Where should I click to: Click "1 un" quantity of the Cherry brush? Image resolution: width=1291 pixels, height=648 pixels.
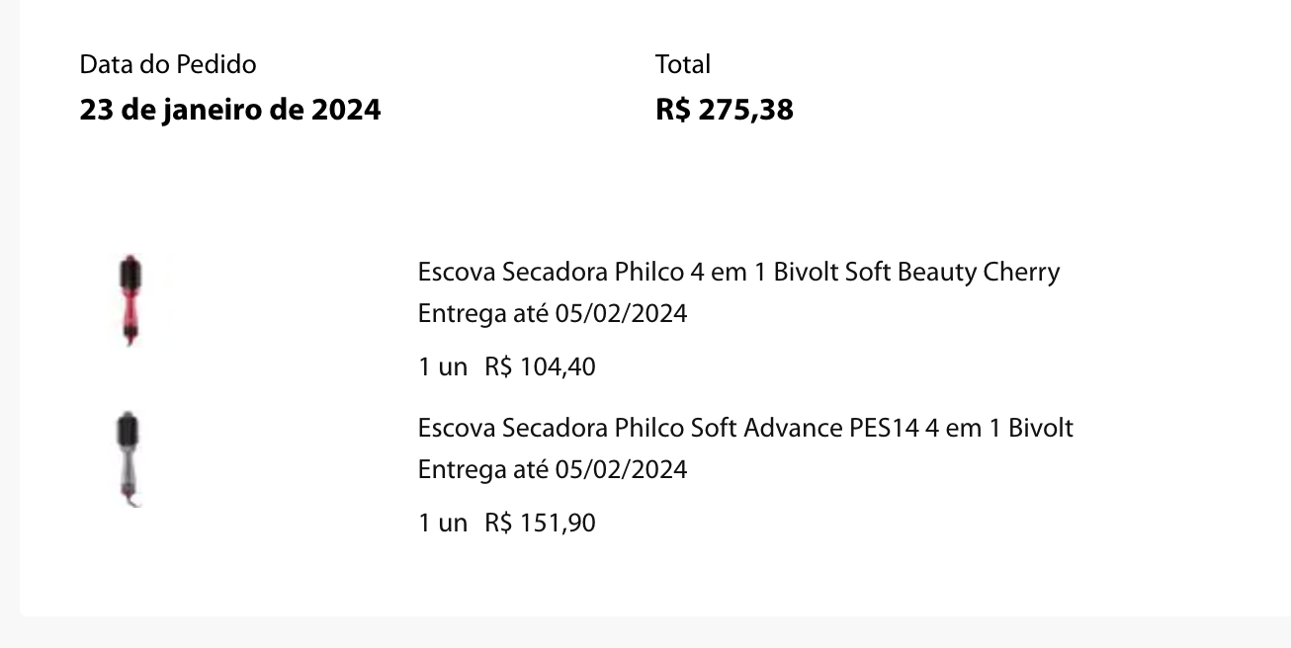(442, 367)
